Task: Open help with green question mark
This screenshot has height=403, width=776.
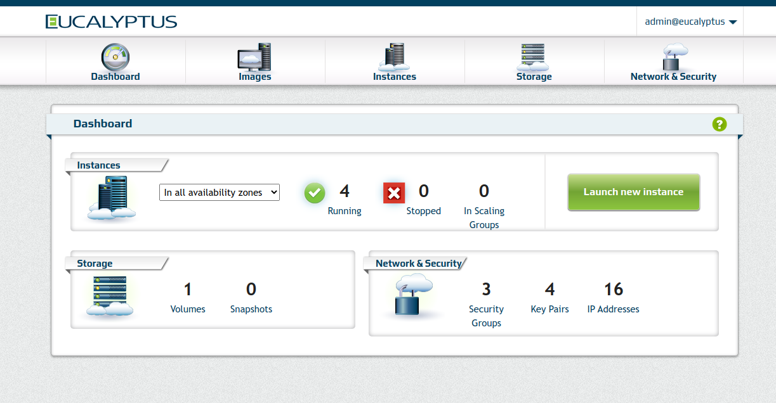Action: 719,124
